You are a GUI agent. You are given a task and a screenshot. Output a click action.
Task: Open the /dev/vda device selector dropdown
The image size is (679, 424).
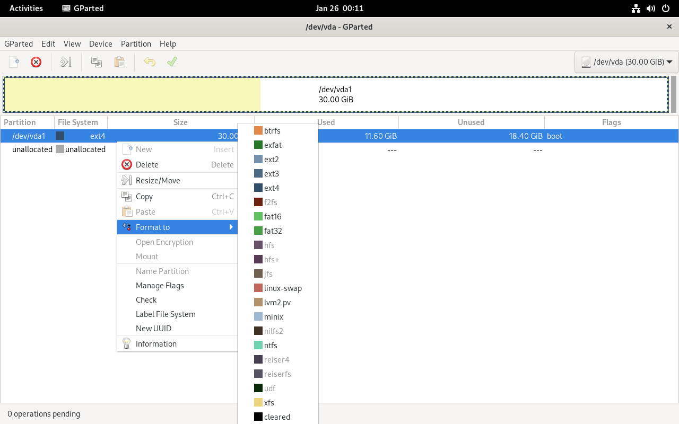pyautogui.click(x=626, y=62)
